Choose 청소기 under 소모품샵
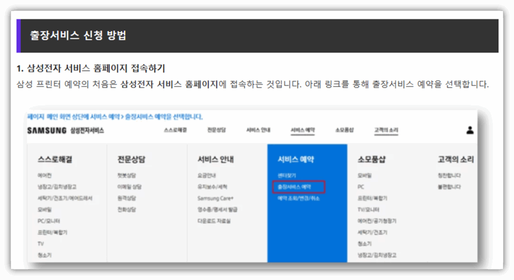This screenshot has height=280, width=514. [x=364, y=243]
